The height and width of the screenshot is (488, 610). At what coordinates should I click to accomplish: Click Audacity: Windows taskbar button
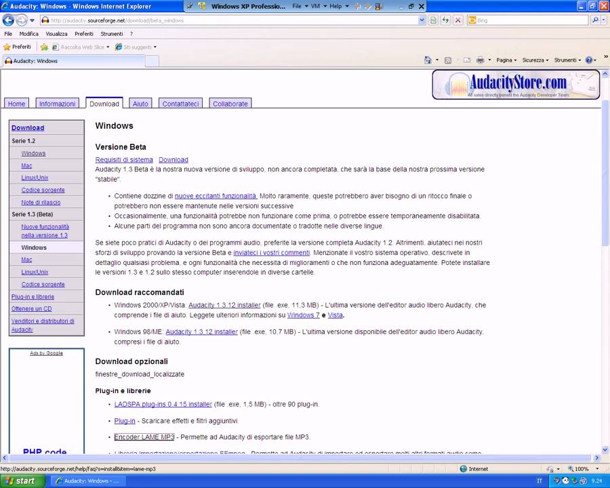pos(87,481)
